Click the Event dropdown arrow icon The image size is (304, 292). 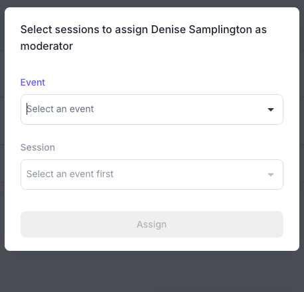271,110
